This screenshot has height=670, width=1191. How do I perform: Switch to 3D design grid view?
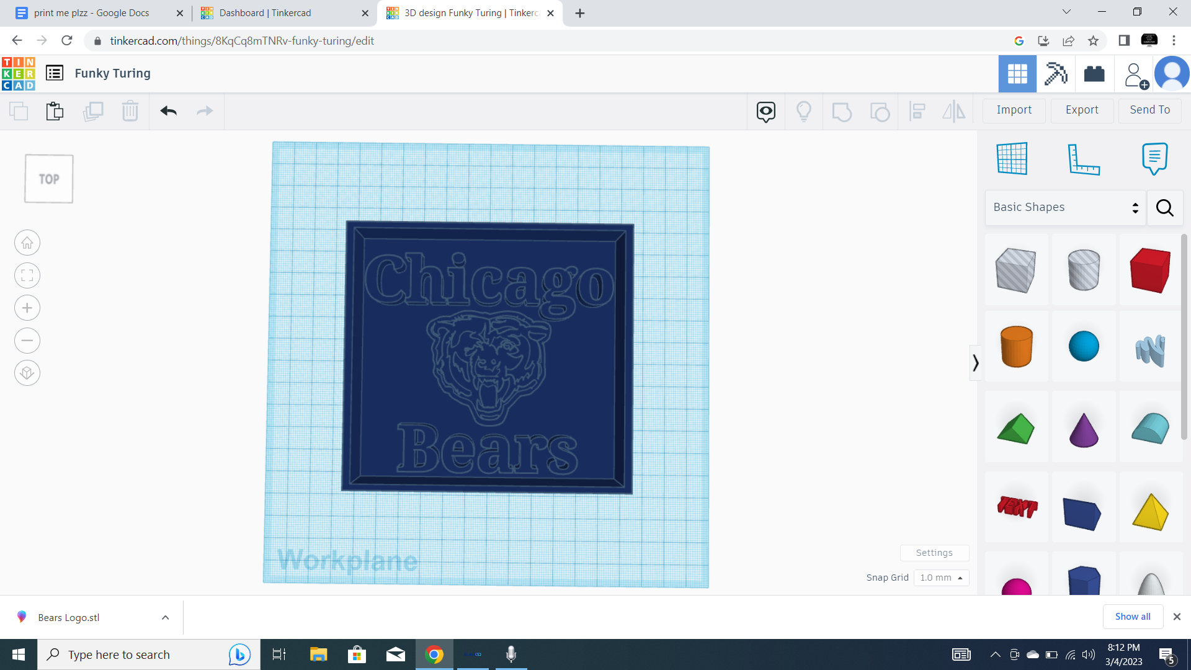tap(1017, 74)
